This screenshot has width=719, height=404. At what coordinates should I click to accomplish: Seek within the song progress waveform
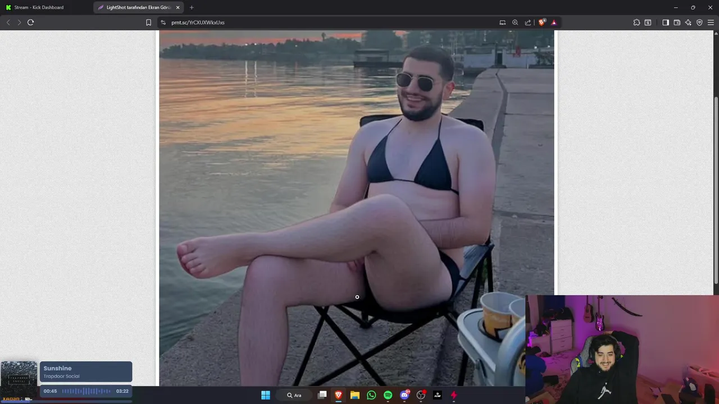point(87,391)
